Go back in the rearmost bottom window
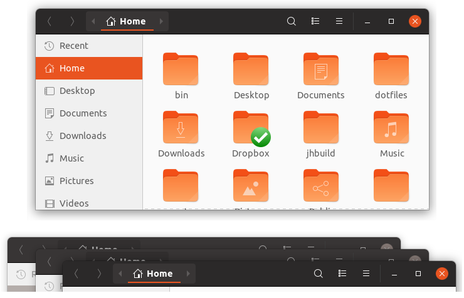The height and width of the screenshot is (298, 464). 21,250
